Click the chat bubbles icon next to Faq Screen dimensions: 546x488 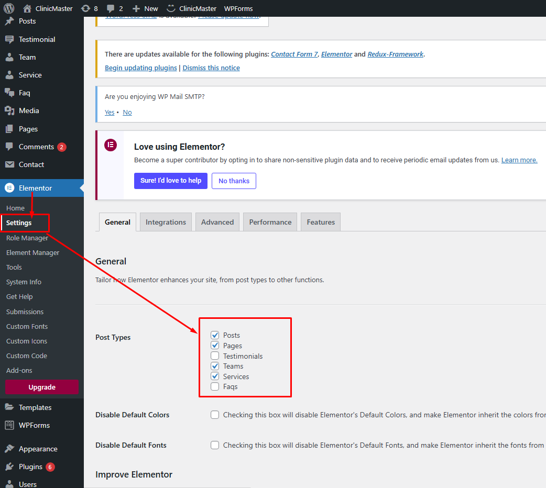9,93
